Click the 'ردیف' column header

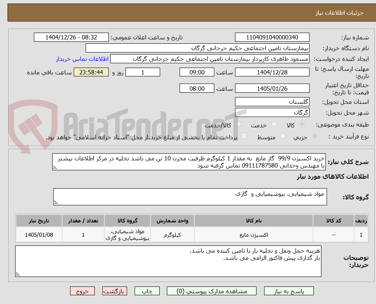(x=361, y=220)
